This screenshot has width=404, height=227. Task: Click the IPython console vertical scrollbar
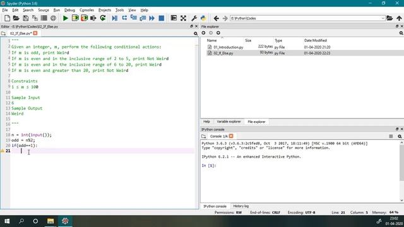click(401, 162)
